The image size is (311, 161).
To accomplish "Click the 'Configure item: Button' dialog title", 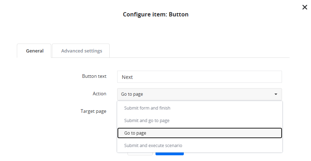I will point(155,15).
